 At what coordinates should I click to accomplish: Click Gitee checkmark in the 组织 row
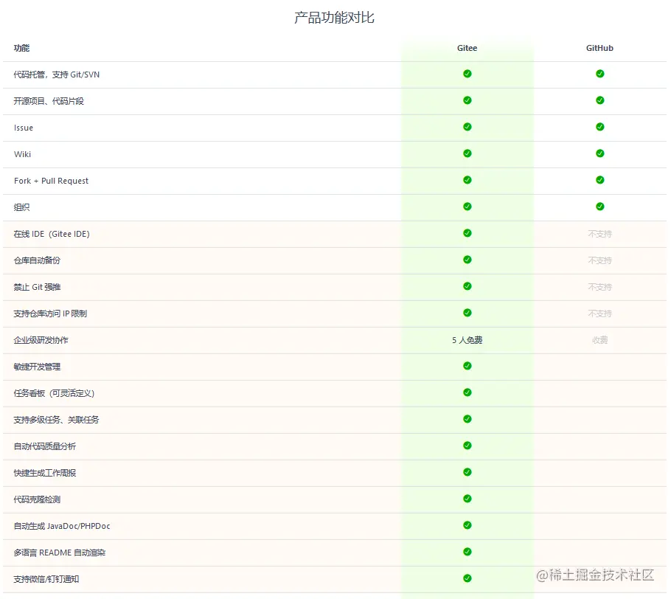point(467,207)
